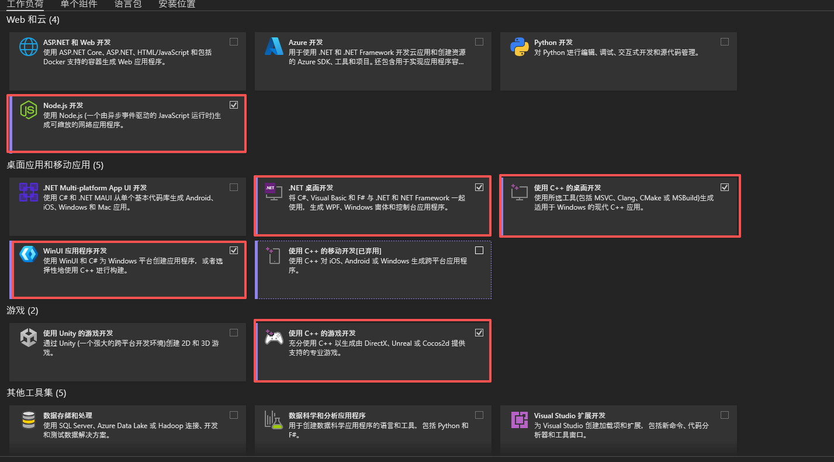This screenshot has width=834, height=462.
Task: Check the 数据存储和处理 checkbox
Action: (234, 415)
